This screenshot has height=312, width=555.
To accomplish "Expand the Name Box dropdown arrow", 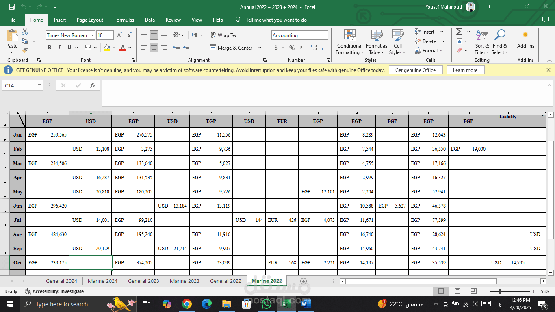I will tap(39, 85).
